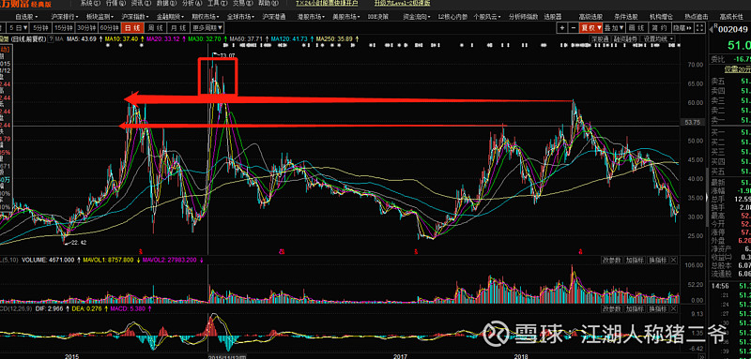Open the 系统(S) menu

coord(90,3)
